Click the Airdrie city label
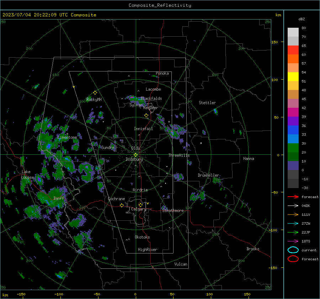 coord(140,190)
